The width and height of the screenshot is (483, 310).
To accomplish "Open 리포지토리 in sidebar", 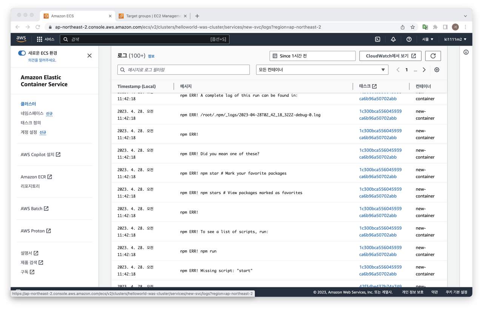I will tap(30, 186).
